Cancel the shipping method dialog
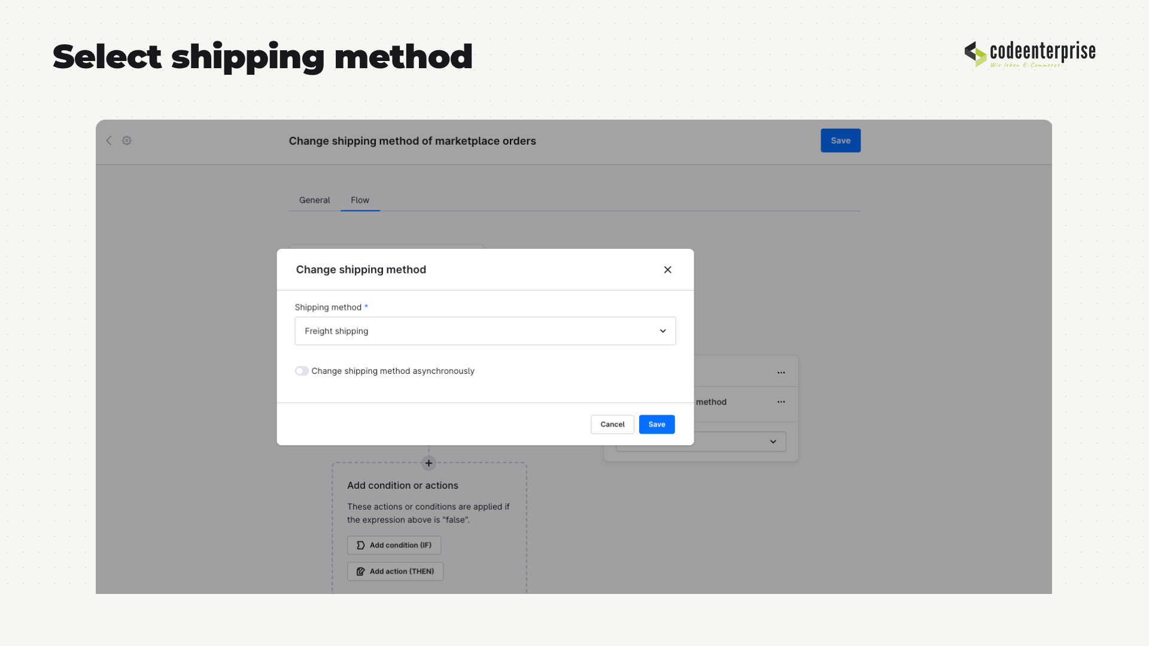The image size is (1149, 646). (612, 424)
